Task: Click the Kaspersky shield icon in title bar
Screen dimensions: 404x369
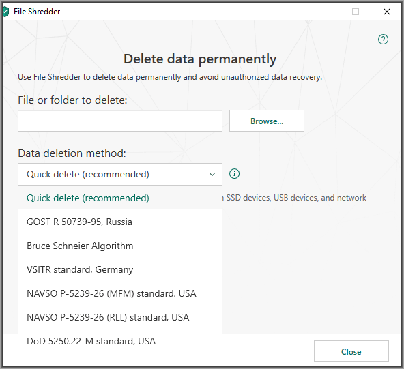Action: pyautogui.click(x=6, y=12)
